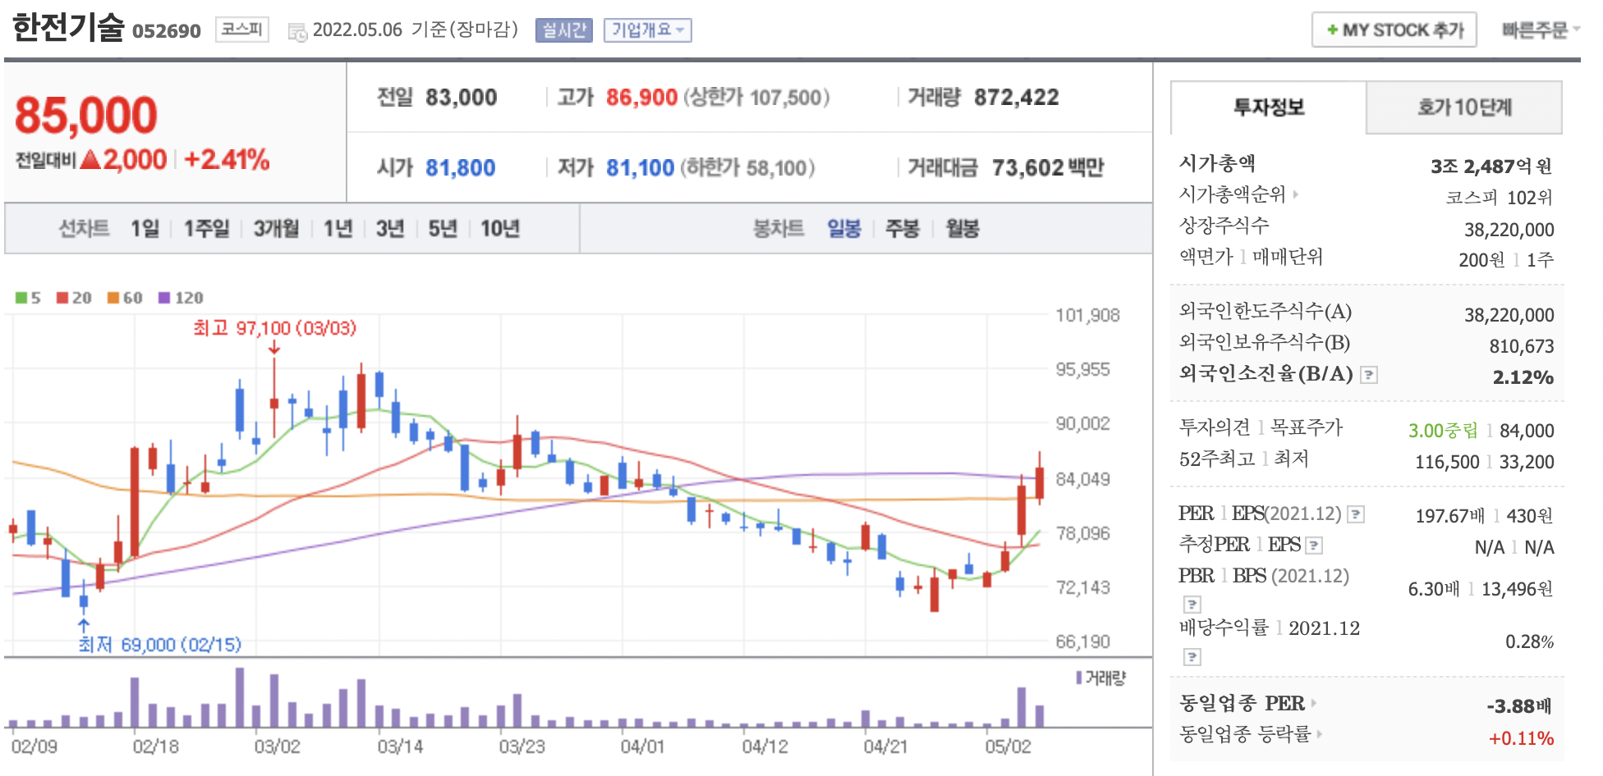Click the 저가 value 81,100
The height and width of the screenshot is (776, 1603).
point(640,168)
